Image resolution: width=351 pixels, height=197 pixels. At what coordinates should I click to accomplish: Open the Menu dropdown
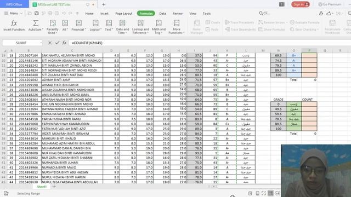[13, 13]
